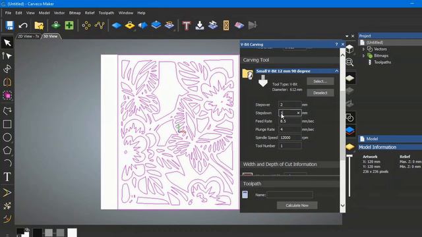Open the starred folder toolbar icon
This screenshot has height=237, width=422.
tap(39, 26)
